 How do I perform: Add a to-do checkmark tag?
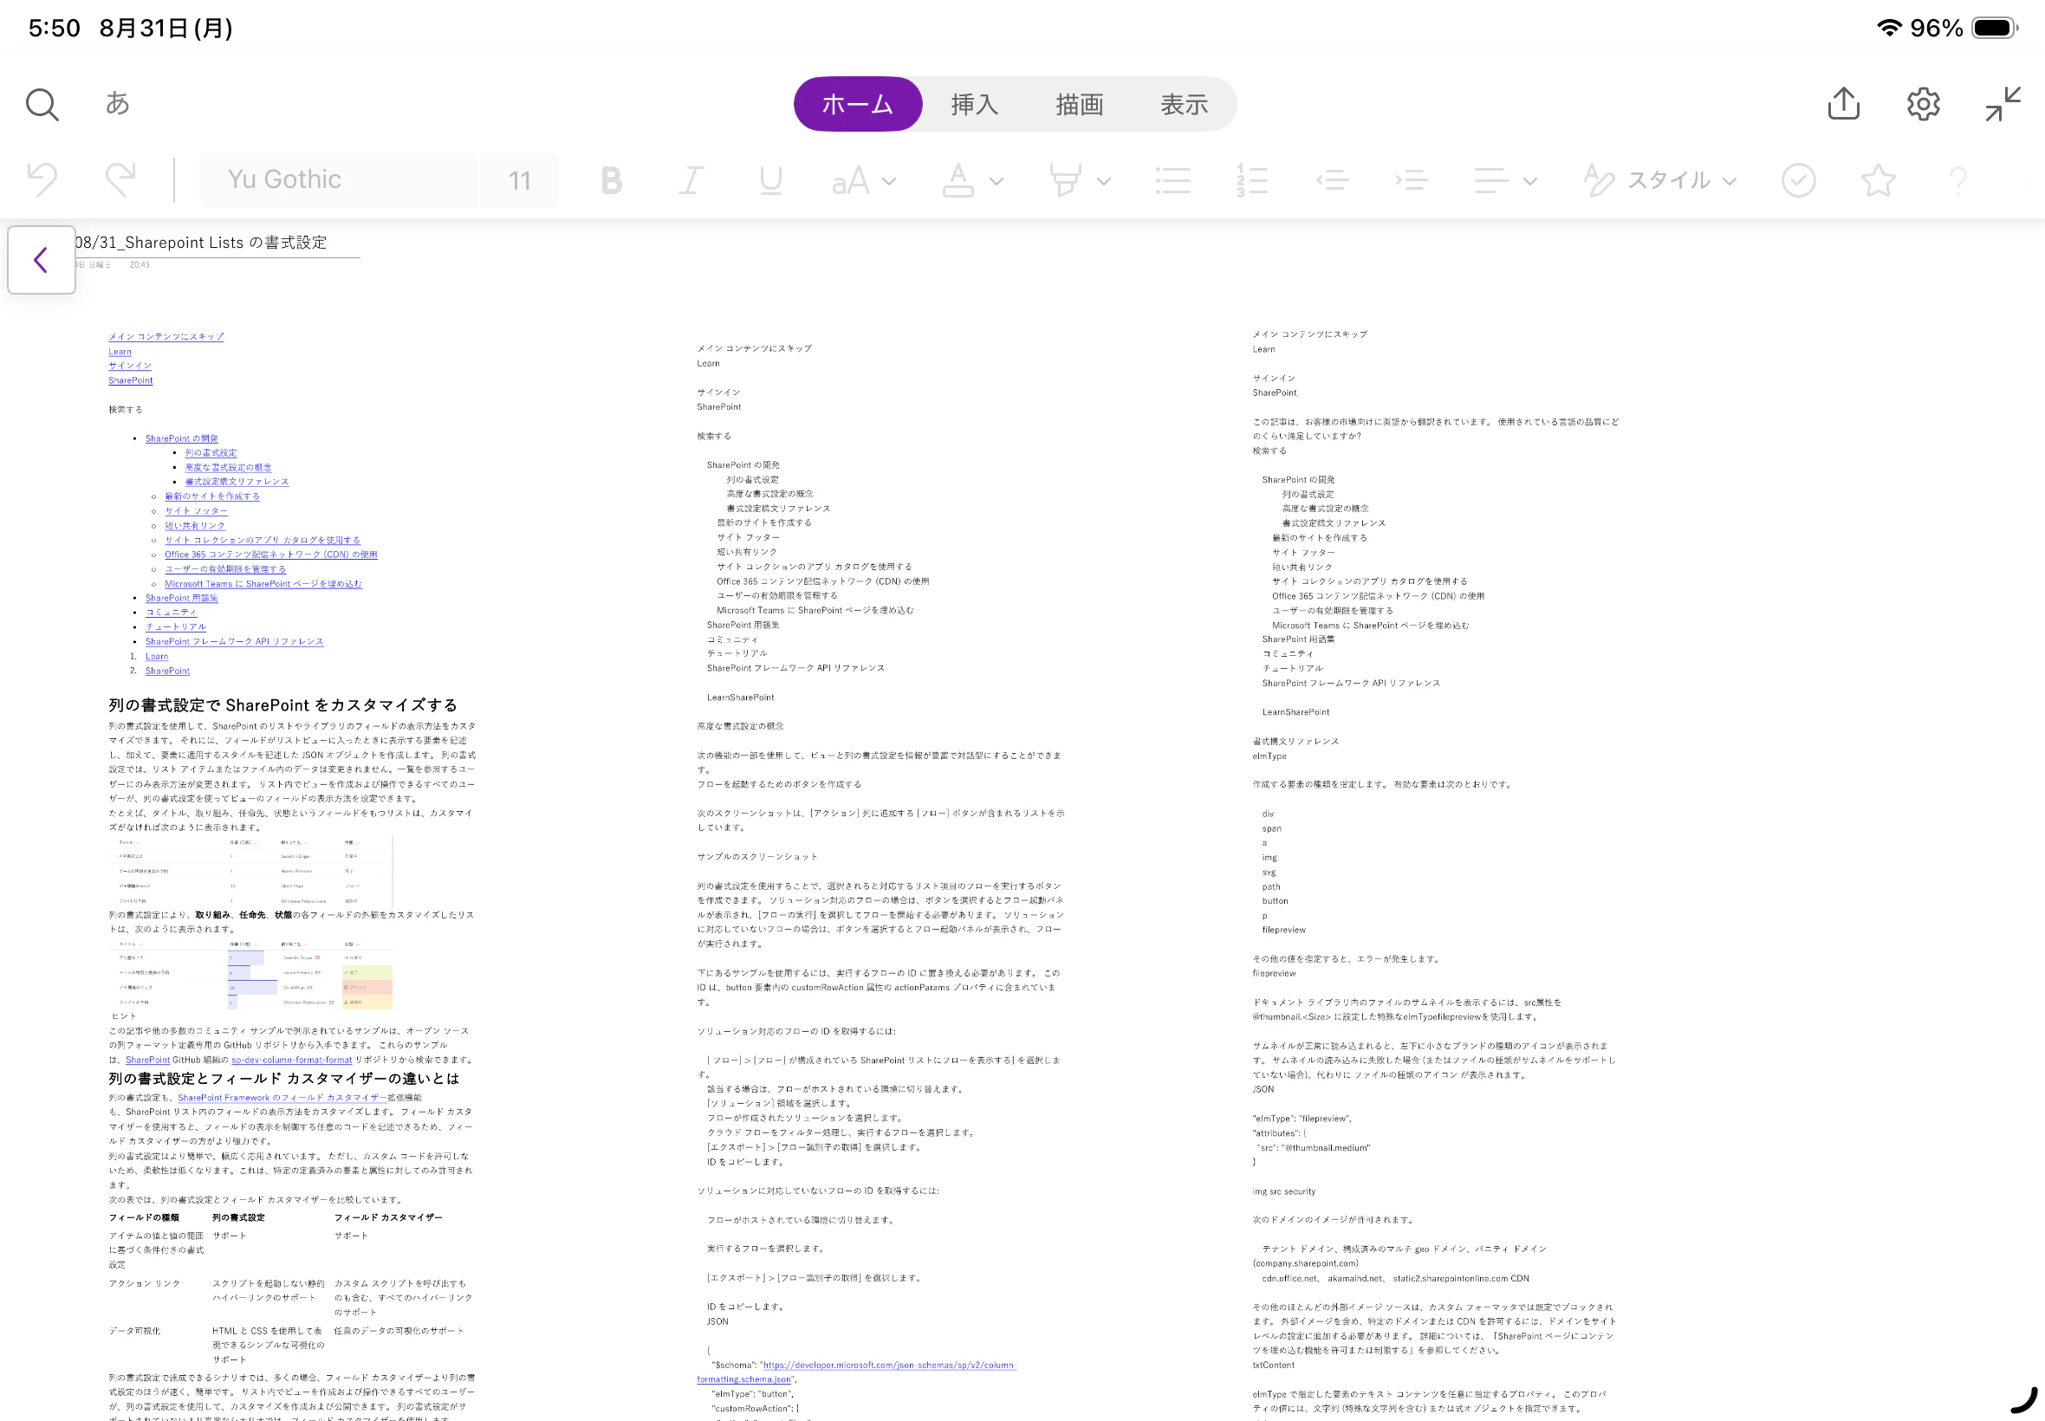[x=1798, y=181]
